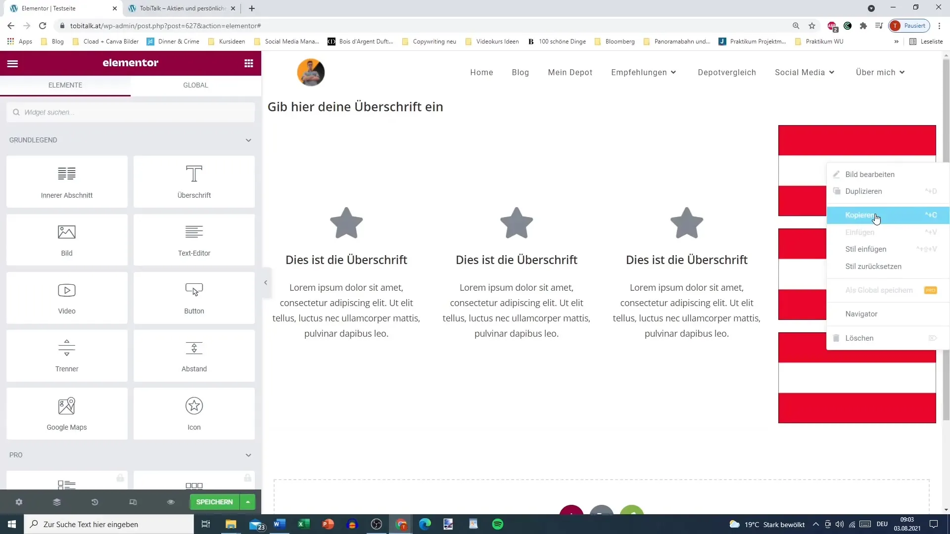The width and height of the screenshot is (950, 534).
Task: Open the Chrome extensions puzzle icon
Action: [863, 26]
